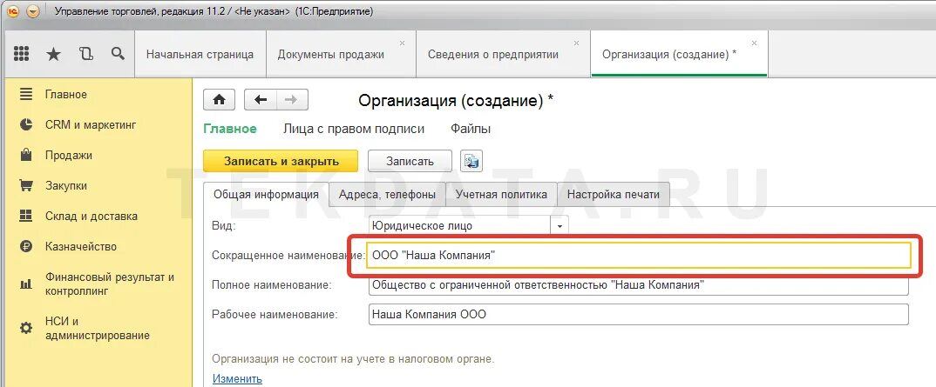
Task: Close the Документы продажи tab
Action: 402,43
